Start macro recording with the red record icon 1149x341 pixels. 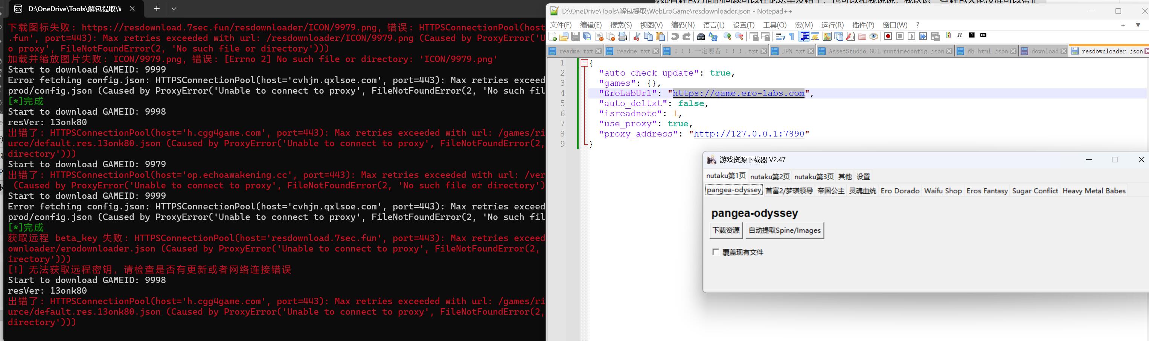point(888,36)
